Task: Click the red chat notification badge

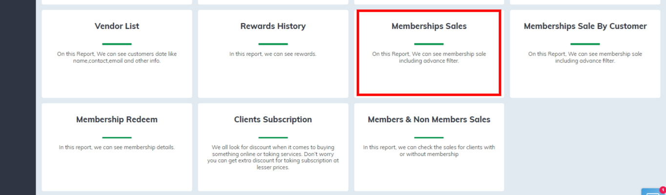Action: click(663, 190)
